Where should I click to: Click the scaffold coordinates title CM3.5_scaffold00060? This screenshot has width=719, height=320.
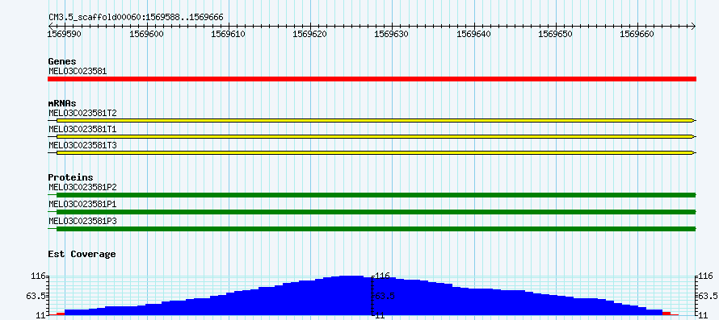[x=136, y=17]
